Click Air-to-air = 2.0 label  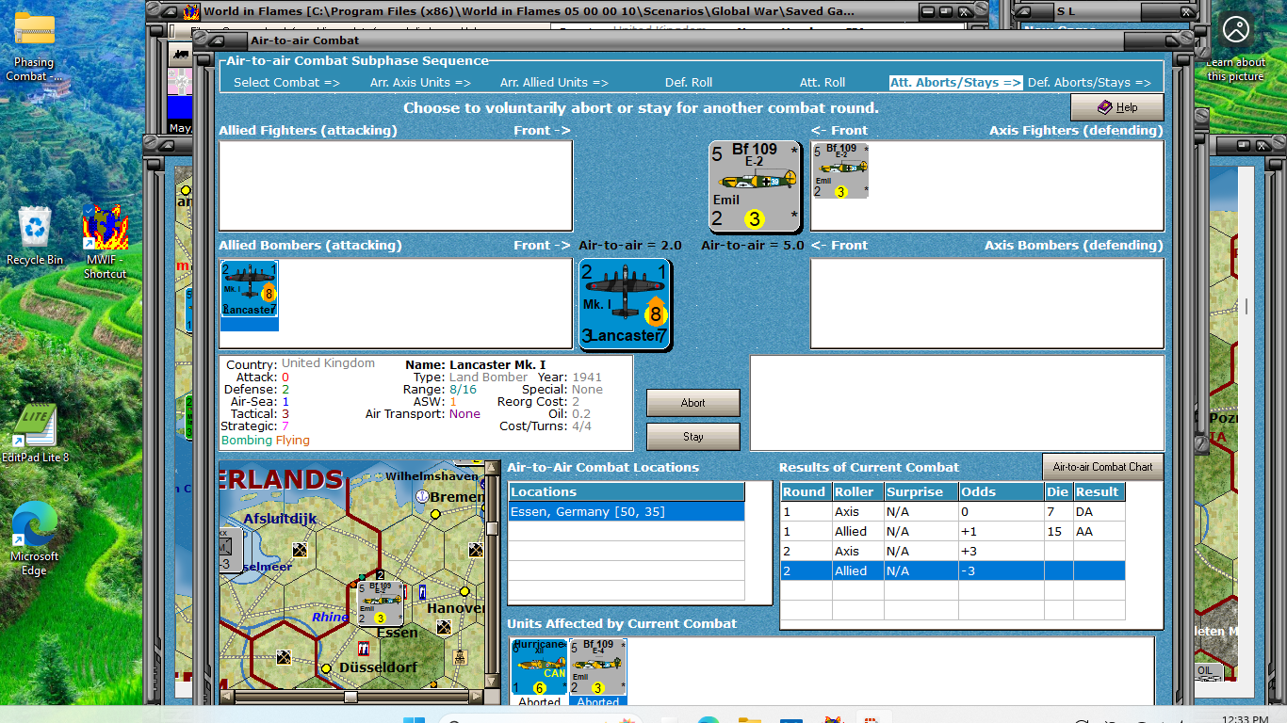click(630, 245)
